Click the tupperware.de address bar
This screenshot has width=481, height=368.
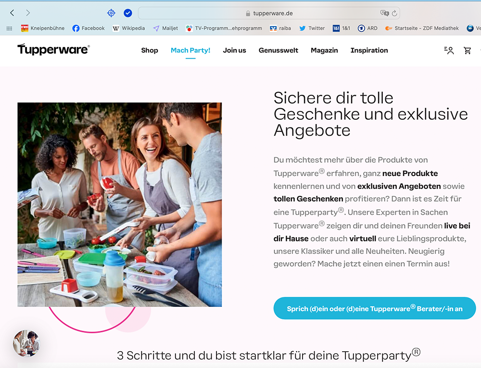point(269,13)
